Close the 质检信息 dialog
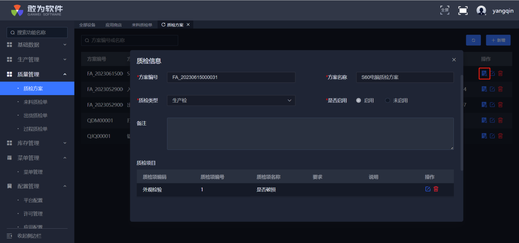The width and height of the screenshot is (519, 243). coord(454,60)
